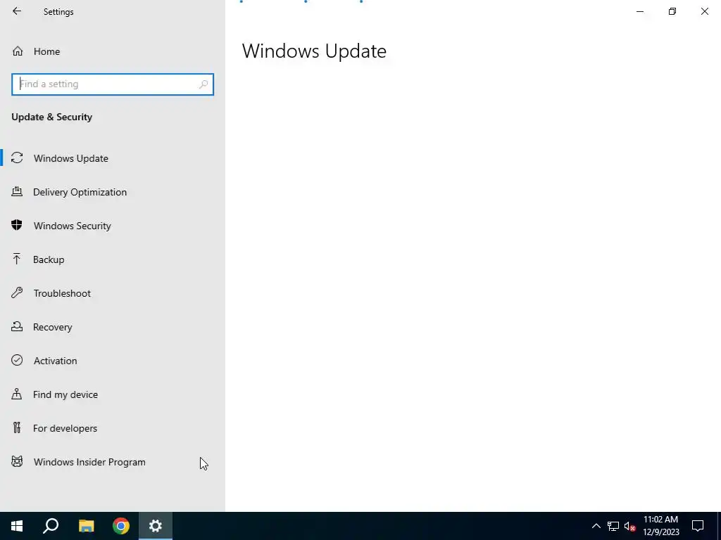Viewport: 721px width, 540px height.
Task: Click the Update & Security heading
Action: 51,117
